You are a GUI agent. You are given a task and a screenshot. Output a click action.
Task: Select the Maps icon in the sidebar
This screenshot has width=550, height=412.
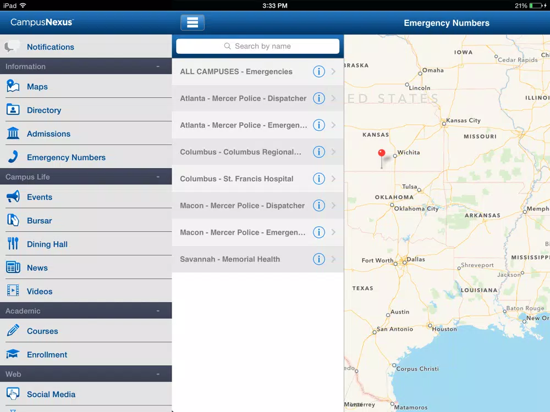tap(13, 86)
